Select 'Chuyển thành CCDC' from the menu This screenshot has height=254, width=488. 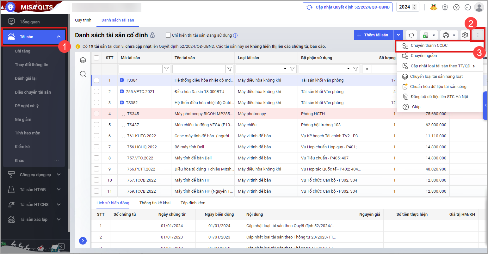pyautogui.click(x=429, y=46)
